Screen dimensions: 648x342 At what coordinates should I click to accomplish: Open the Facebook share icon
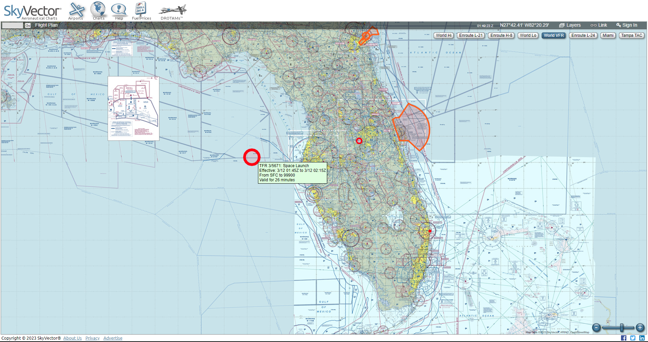(x=624, y=338)
